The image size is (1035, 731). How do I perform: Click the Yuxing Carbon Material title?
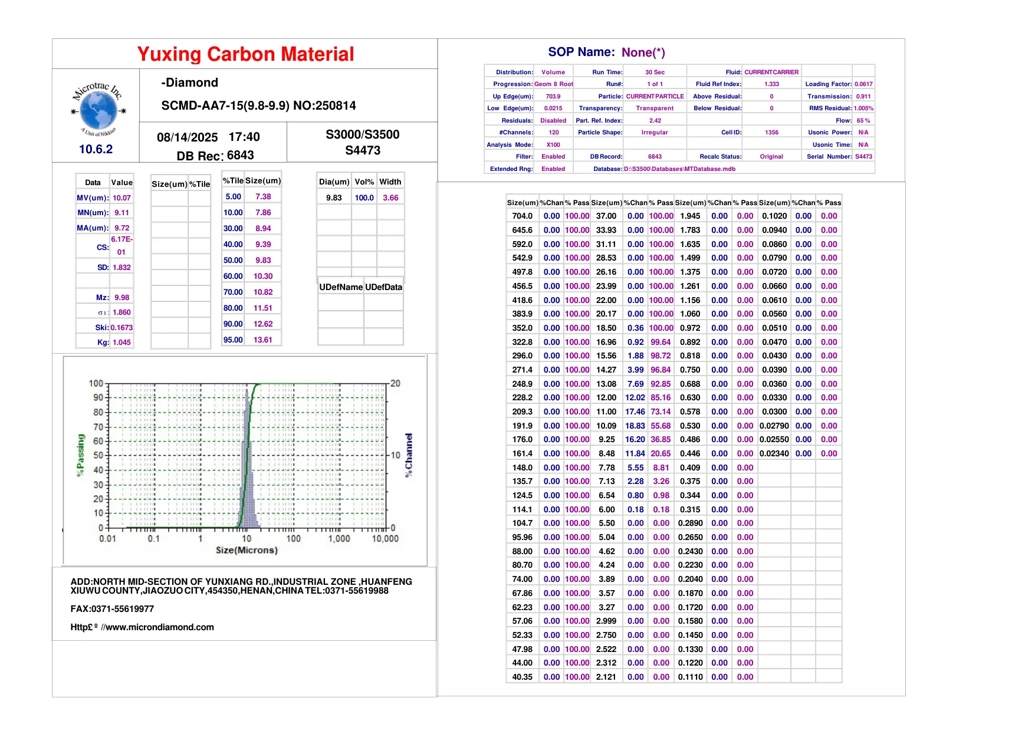point(245,54)
